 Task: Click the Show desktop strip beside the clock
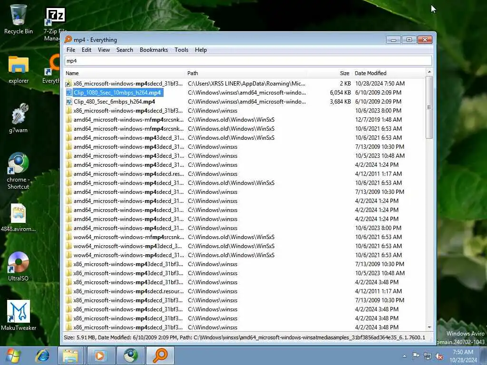pos(484,355)
